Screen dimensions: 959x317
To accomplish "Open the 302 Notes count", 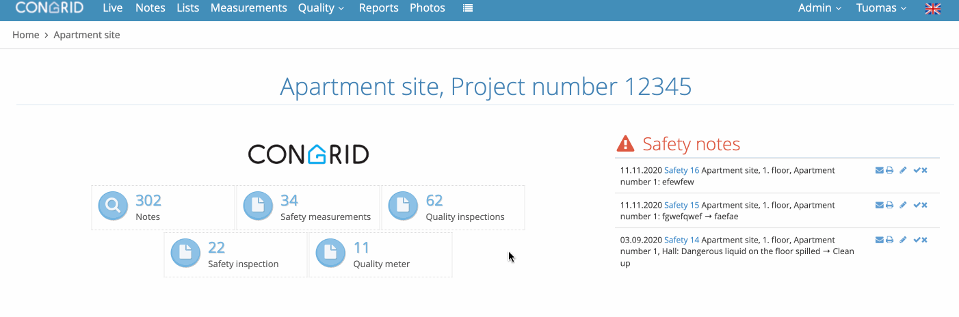I will pos(148,200).
